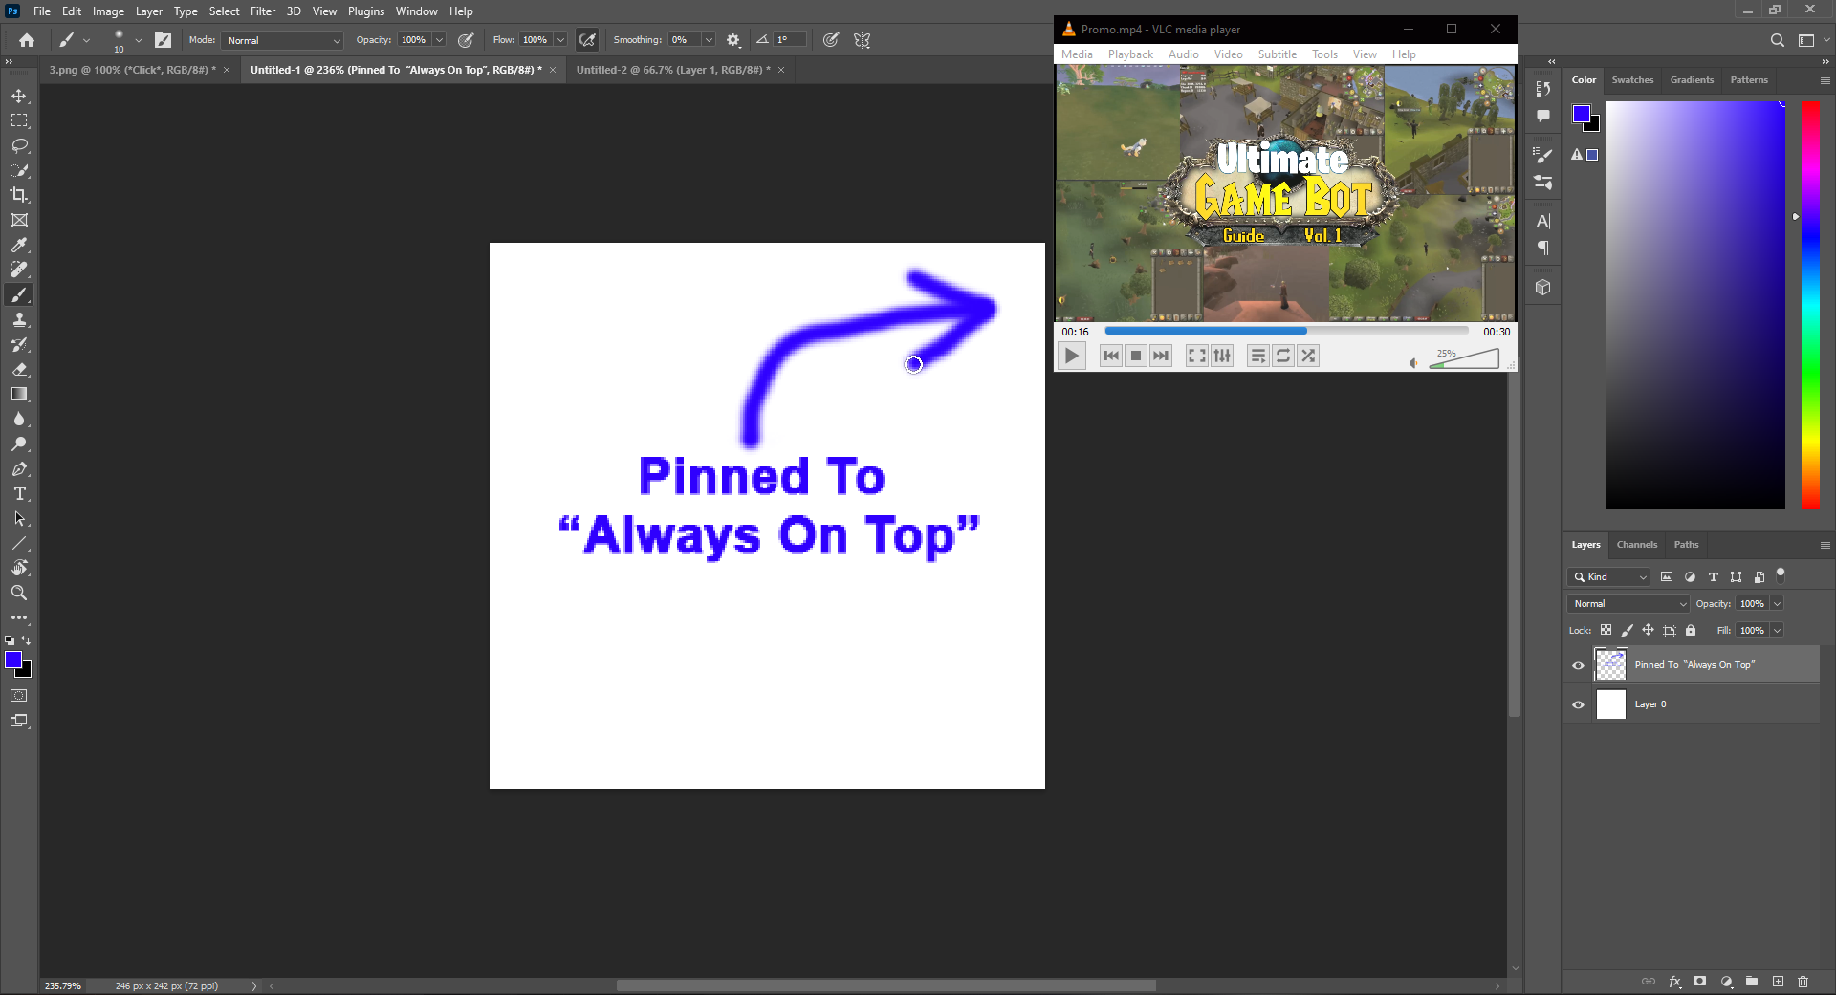Toggle lock all padlock icon
This screenshot has height=995, width=1836.
1691,630
